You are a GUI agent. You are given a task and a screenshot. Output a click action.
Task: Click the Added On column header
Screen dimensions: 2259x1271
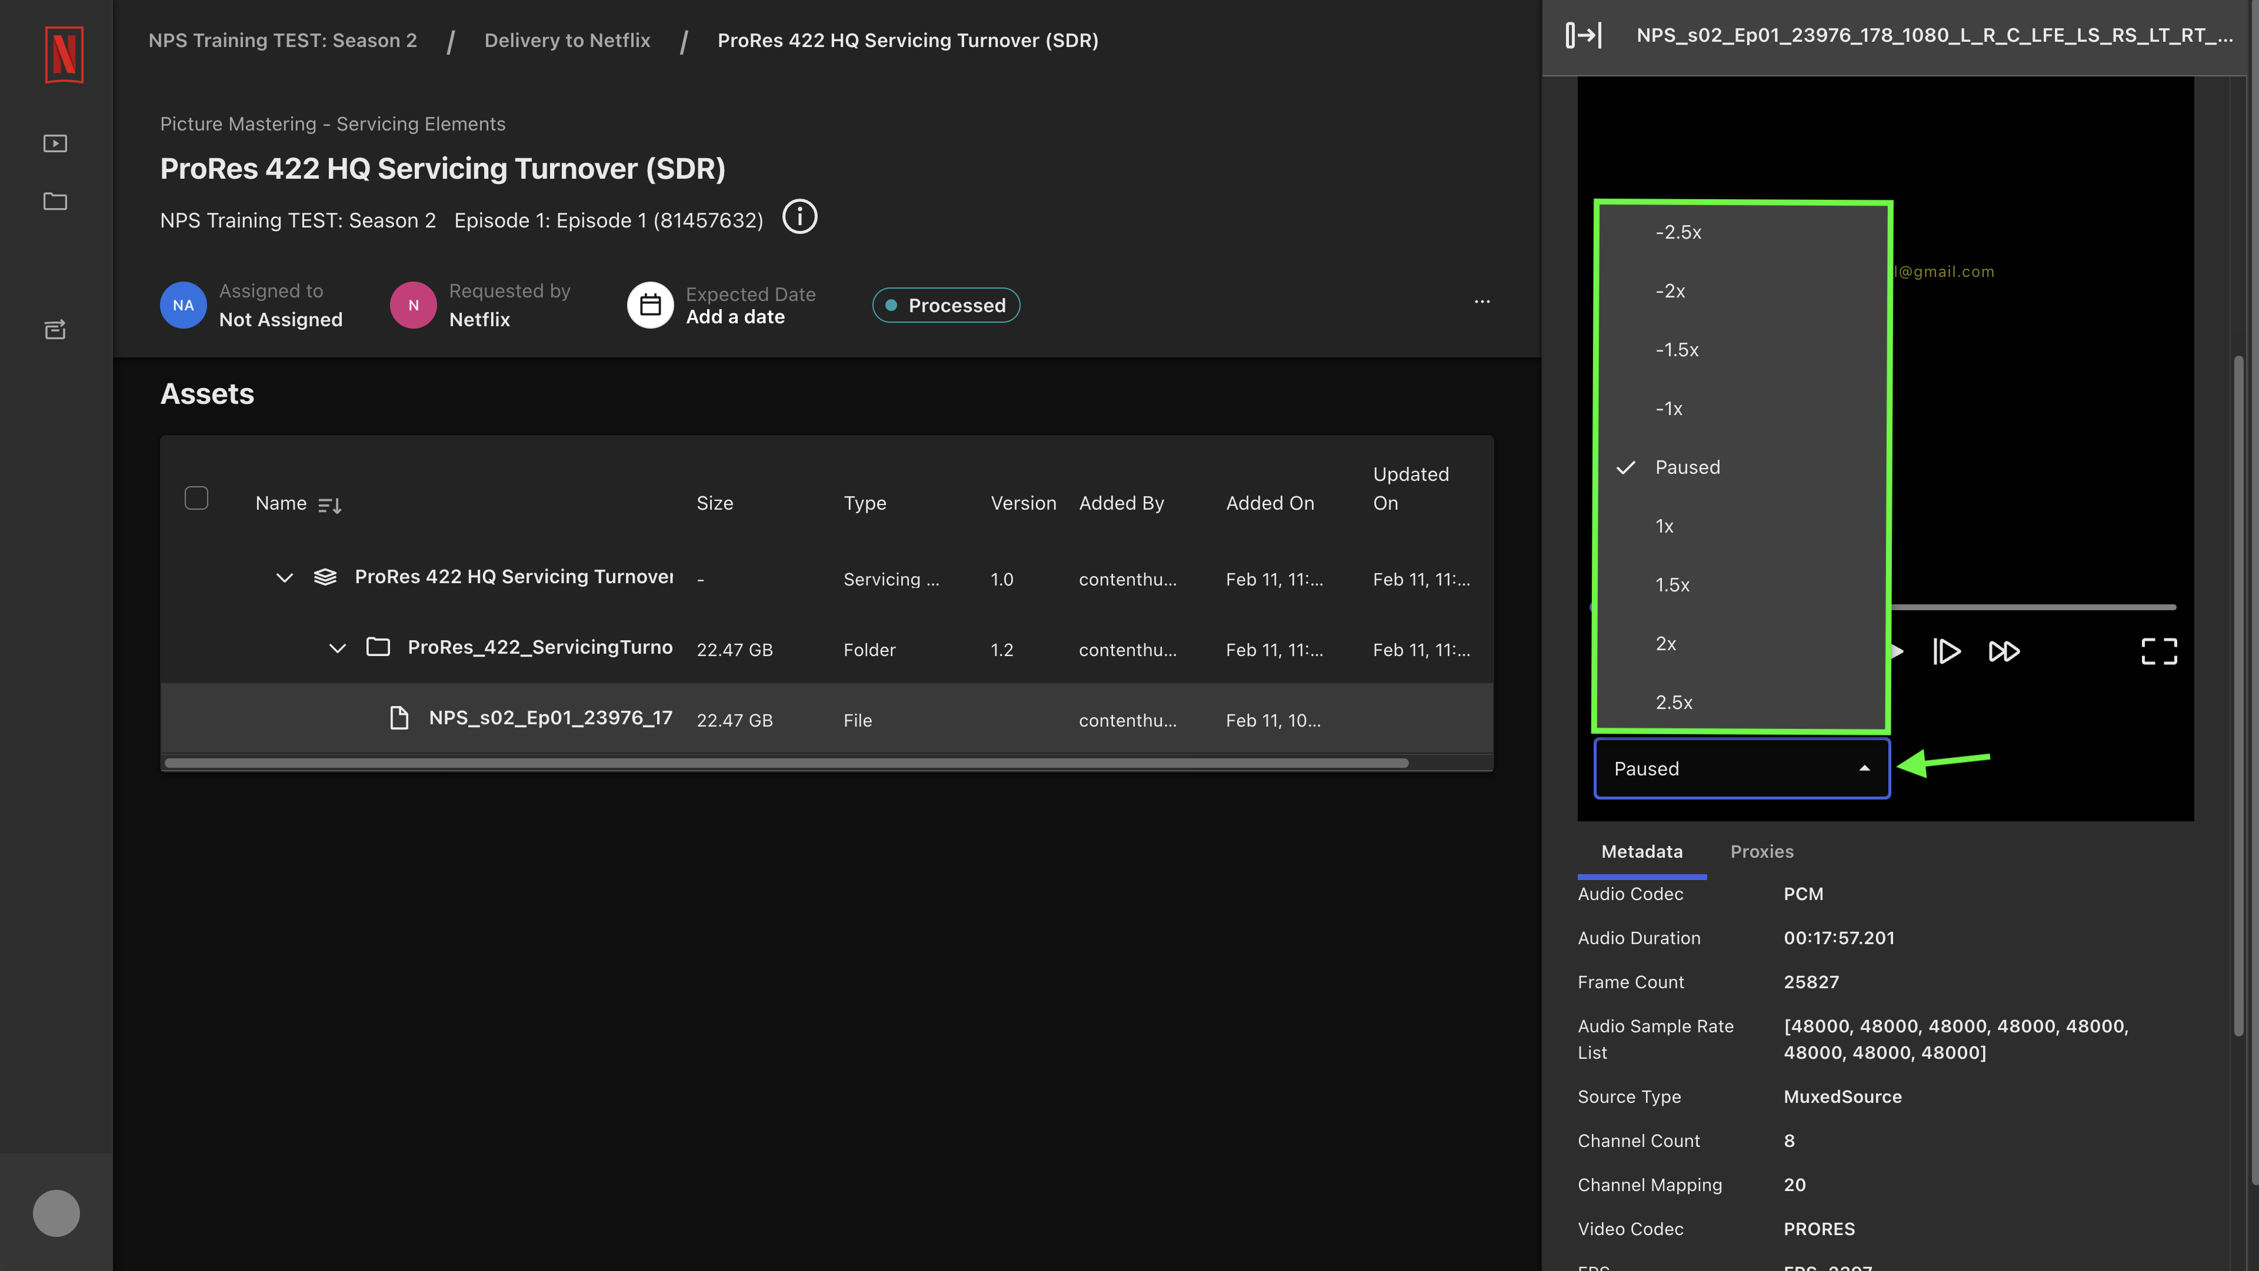point(1270,503)
